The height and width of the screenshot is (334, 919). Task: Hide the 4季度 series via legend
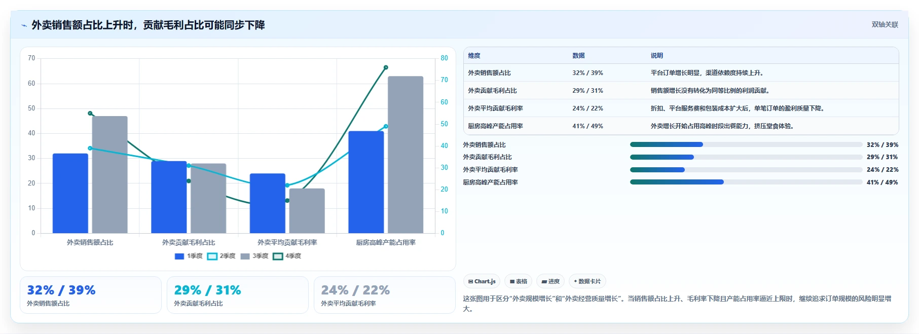(287, 256)
